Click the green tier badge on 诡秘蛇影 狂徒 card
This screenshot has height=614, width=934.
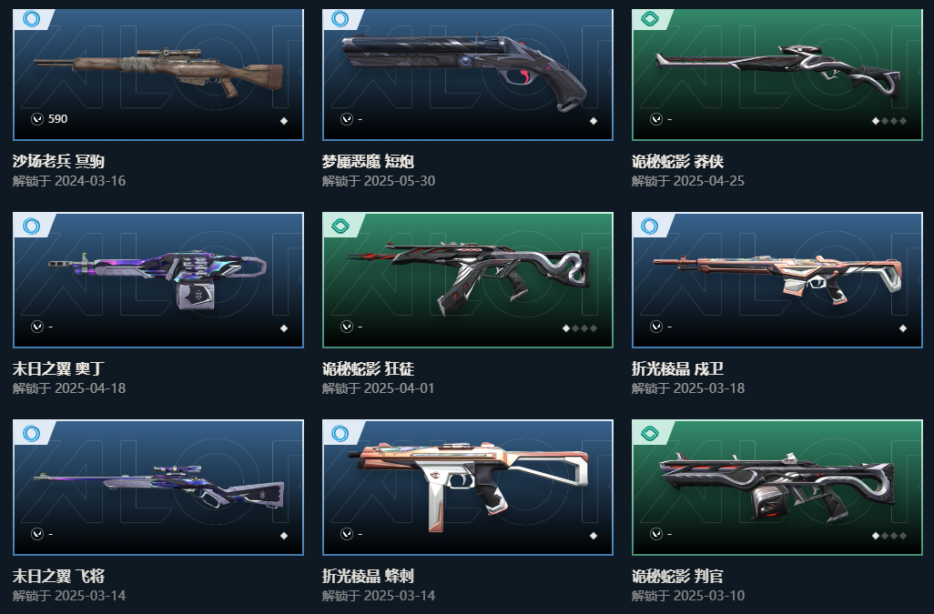point(340,226)
